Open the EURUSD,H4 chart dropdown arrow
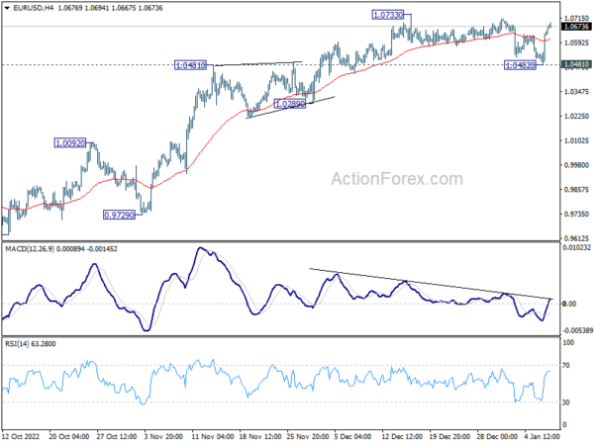Screen dimensions: 594x445 coord(7,8)
